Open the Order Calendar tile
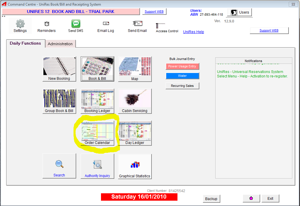300x206 pixels. (97, 133)
